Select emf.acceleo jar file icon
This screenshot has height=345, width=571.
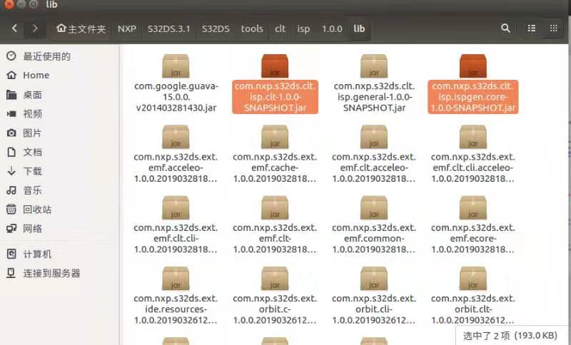tap(176, 137)
